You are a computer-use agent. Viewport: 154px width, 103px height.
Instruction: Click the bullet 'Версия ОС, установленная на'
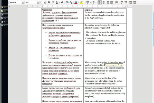[62, 48]
